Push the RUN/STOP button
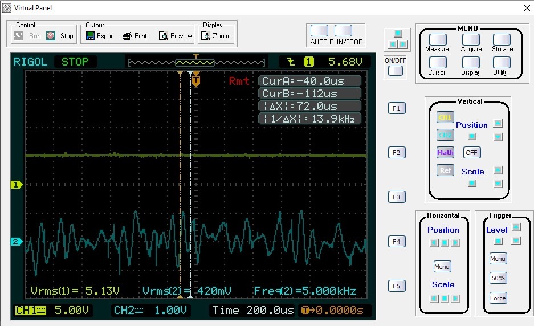This screenshot has height=326, width=534. click(343, 30)
